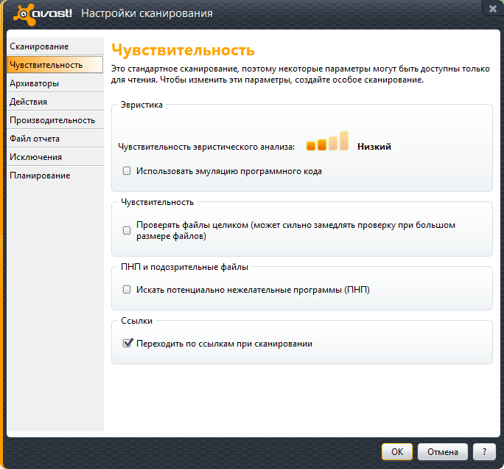Tick the "Проверять файлы целиком" checkbox

[x=127, y=230]
